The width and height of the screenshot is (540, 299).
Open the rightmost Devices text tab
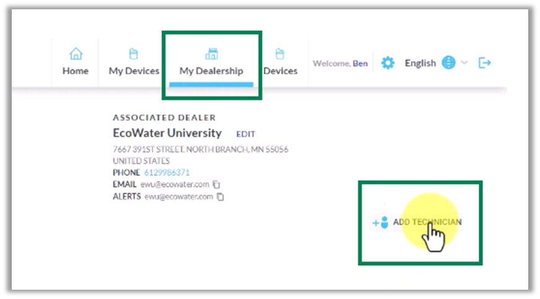pyautogui.click(x=280, y=71)
